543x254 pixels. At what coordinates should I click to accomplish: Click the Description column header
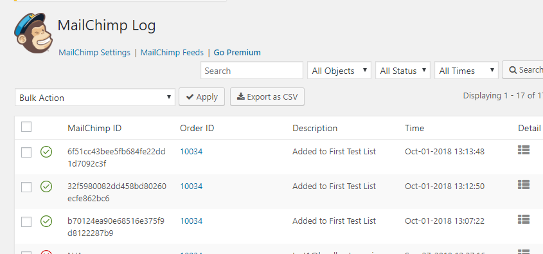click(x=315, y=128)
